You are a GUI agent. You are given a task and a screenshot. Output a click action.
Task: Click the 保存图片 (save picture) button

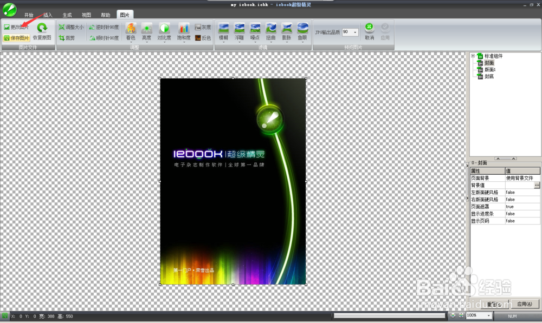(x=16, y=38)
